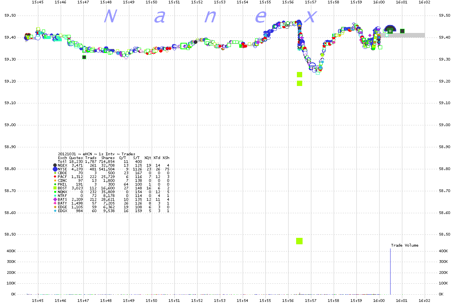The image size is (455, 303).
Task: Click NQEX quotes value "3,471"
Action: click(77, 165)
